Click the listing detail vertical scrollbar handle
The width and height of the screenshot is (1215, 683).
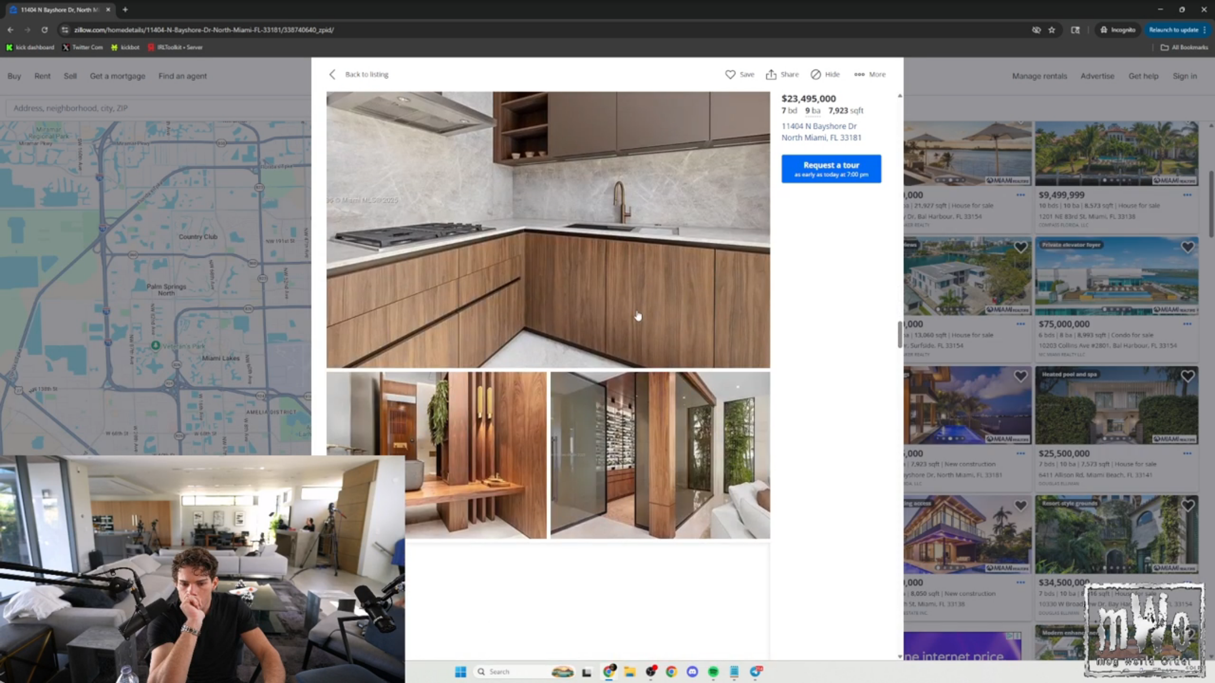pos(899,335)
